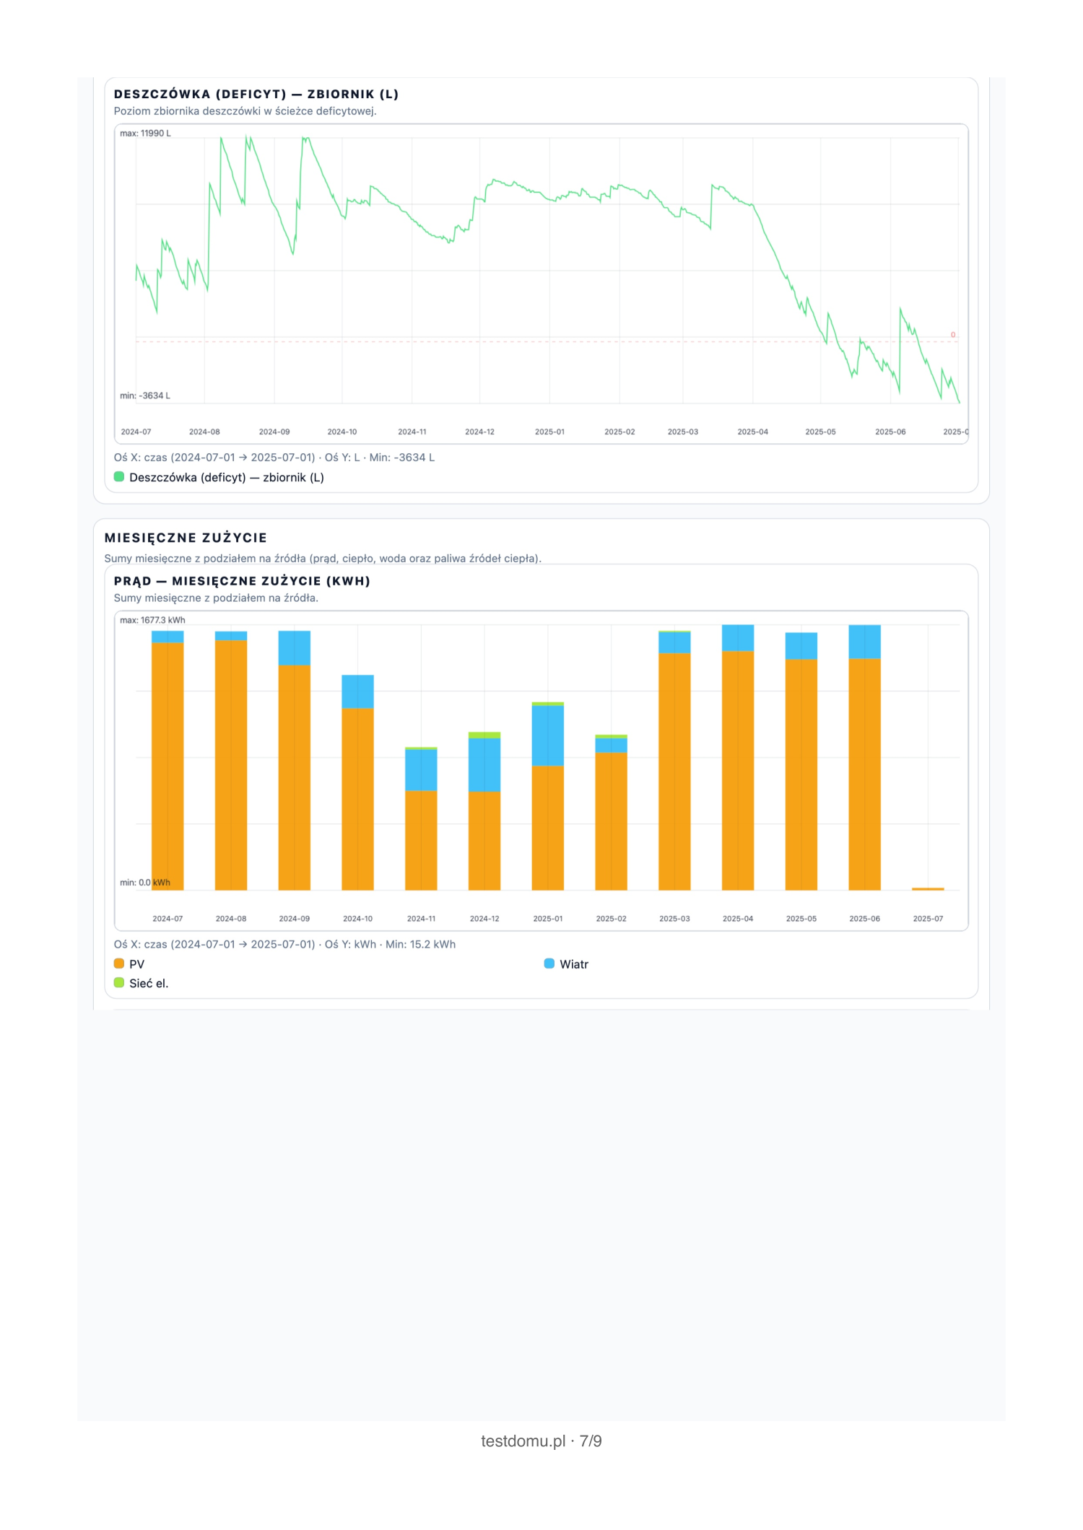Click the tiny 2025-07 bar in the electricity chart
The width and height of the screenshot is (1083, 1530).
928,888
